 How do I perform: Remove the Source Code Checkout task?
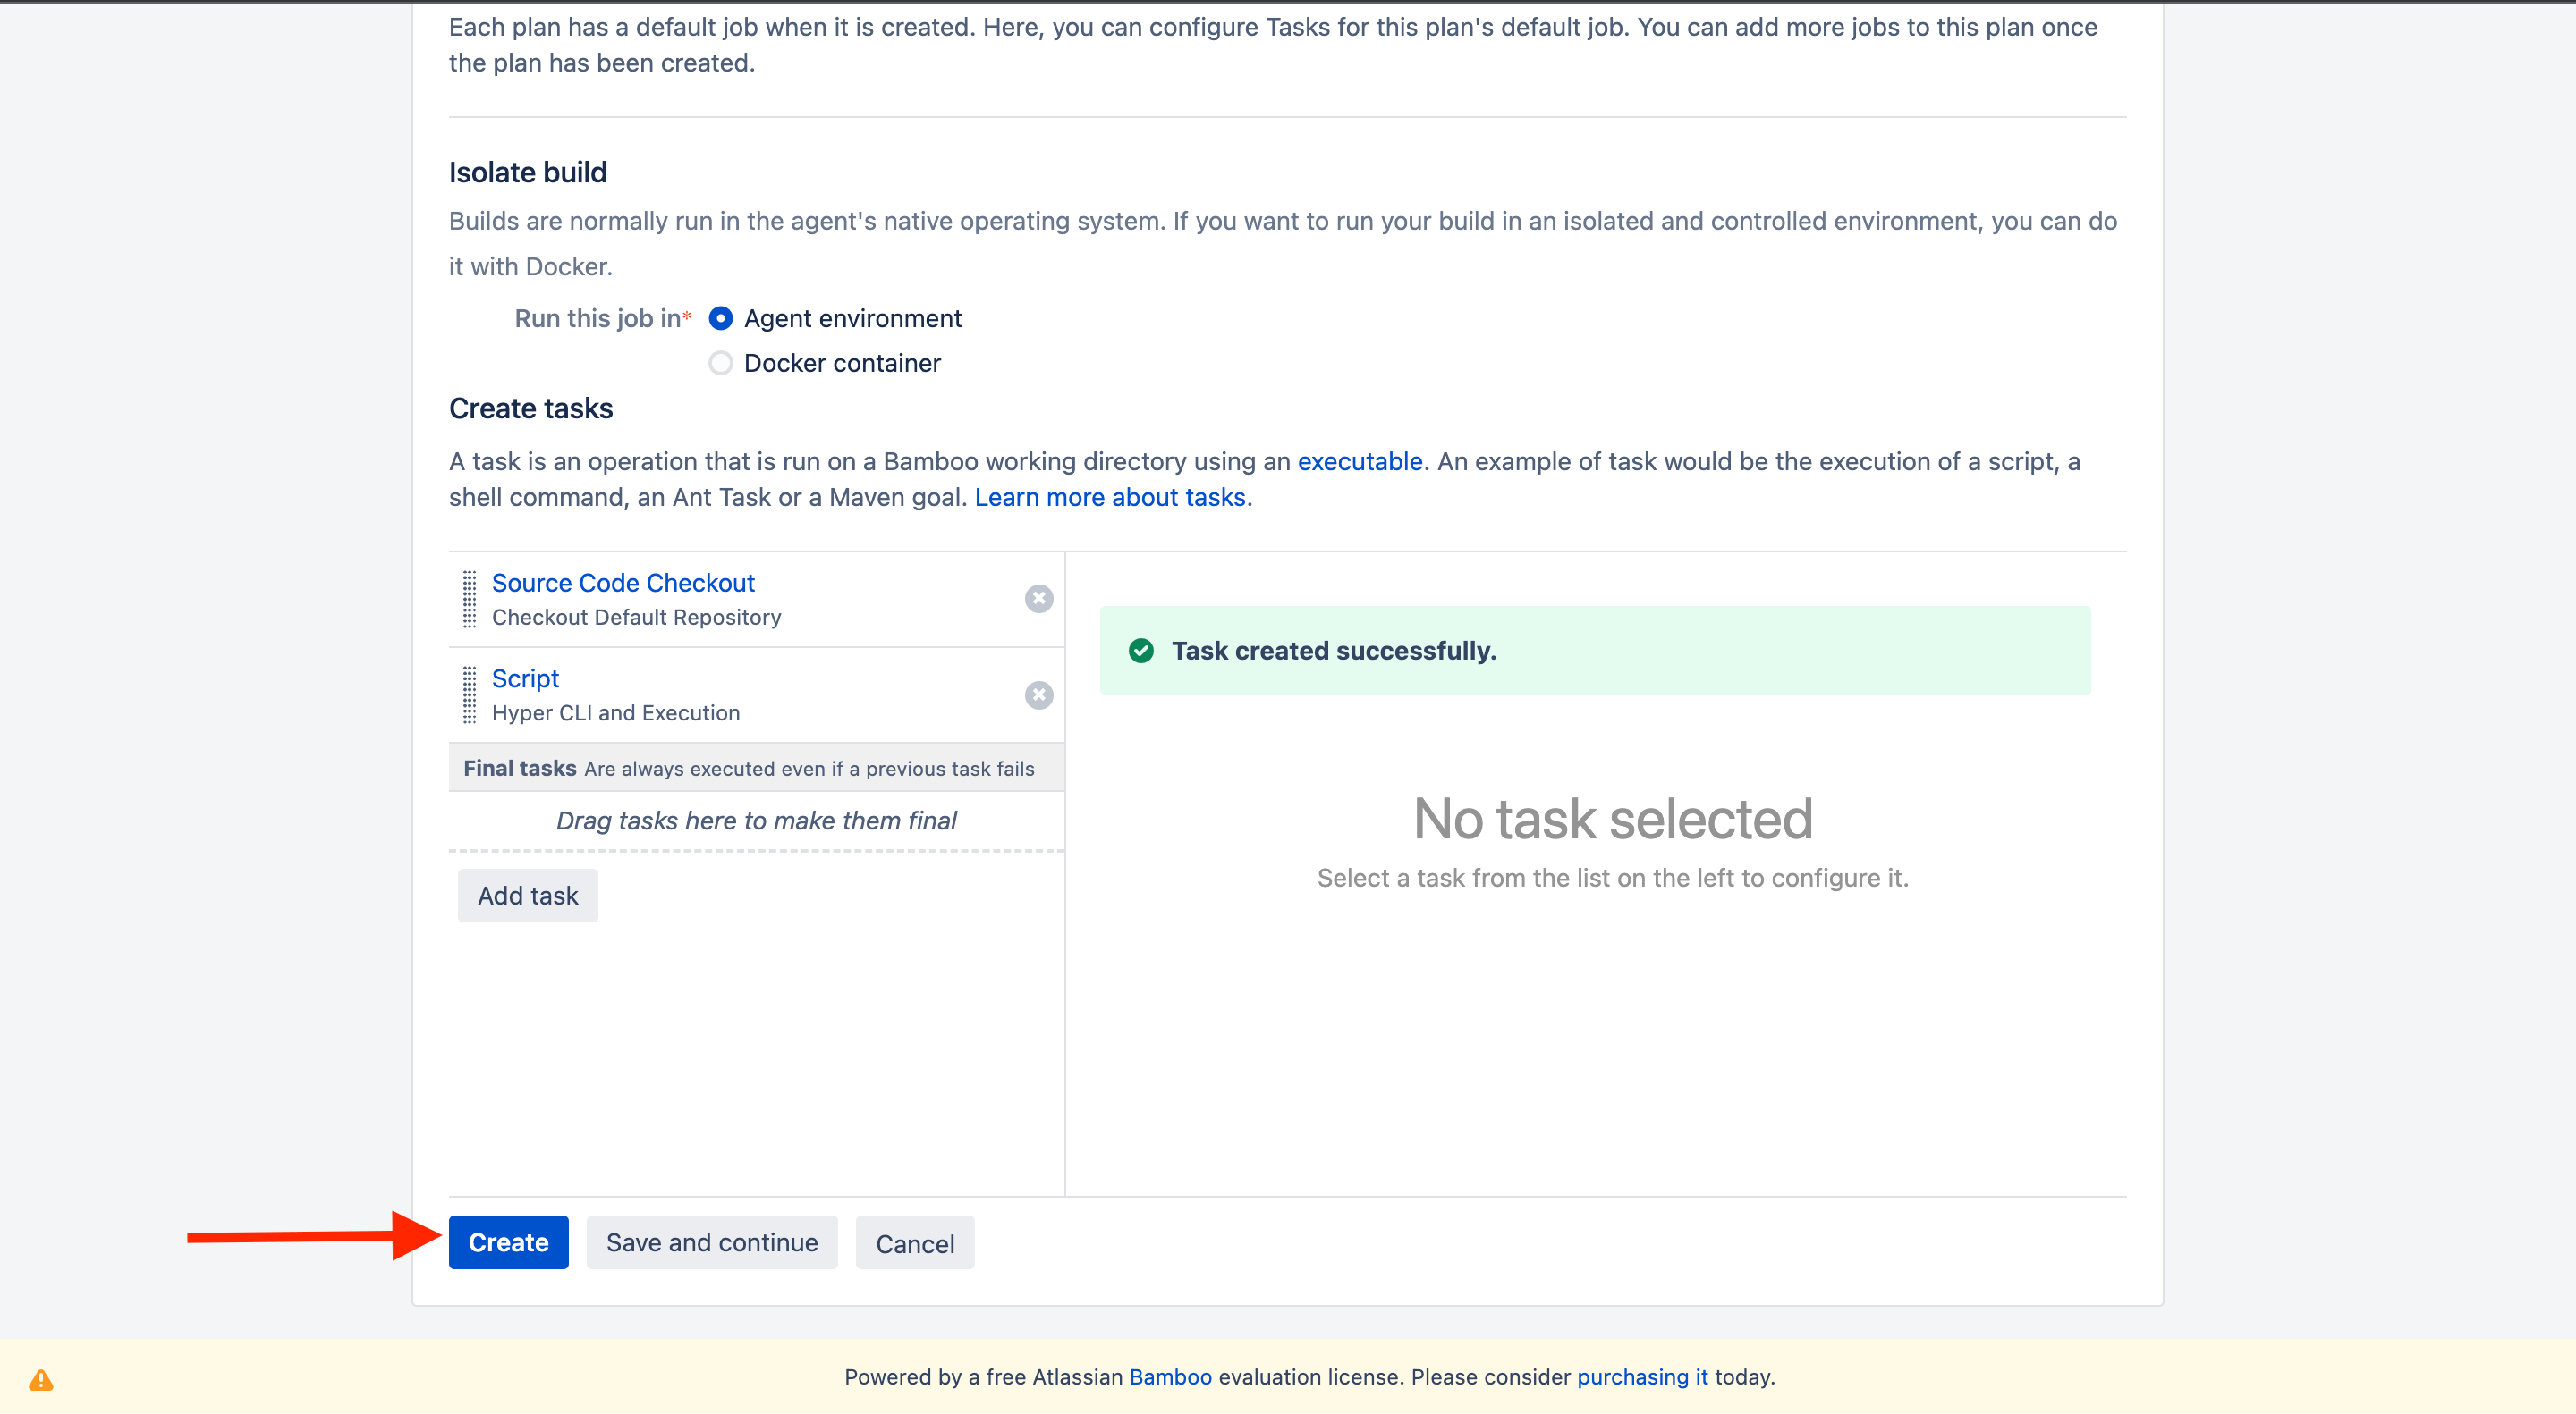(1038, 599)
